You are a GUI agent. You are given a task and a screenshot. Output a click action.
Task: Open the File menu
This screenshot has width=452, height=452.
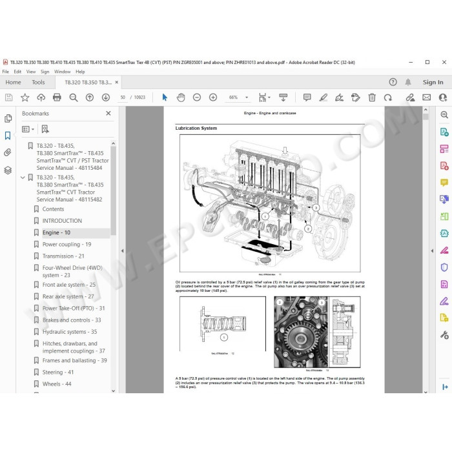(5, 72)
